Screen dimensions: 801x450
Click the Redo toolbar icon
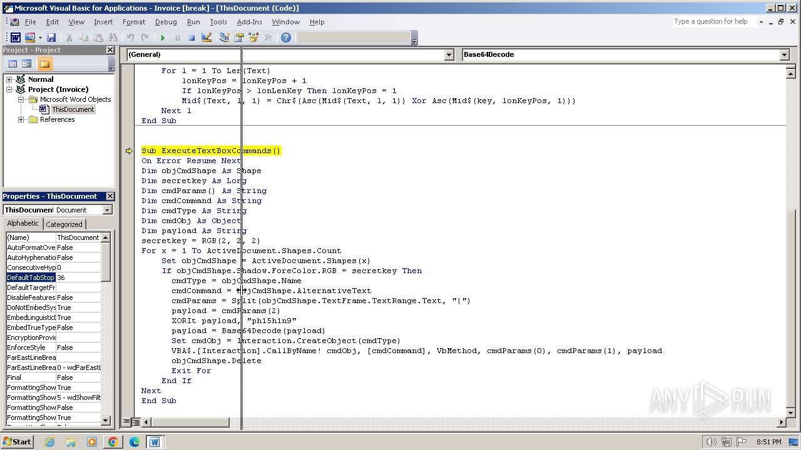point(145,38)
